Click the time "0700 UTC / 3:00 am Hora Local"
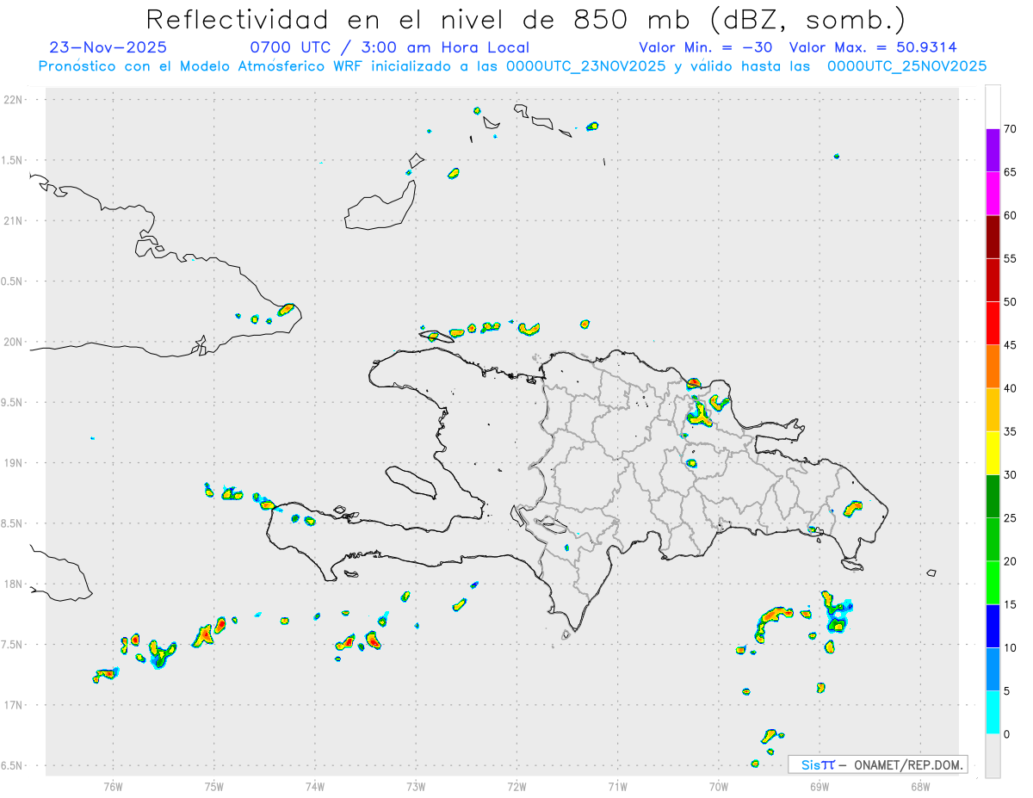 click(389, 47)
